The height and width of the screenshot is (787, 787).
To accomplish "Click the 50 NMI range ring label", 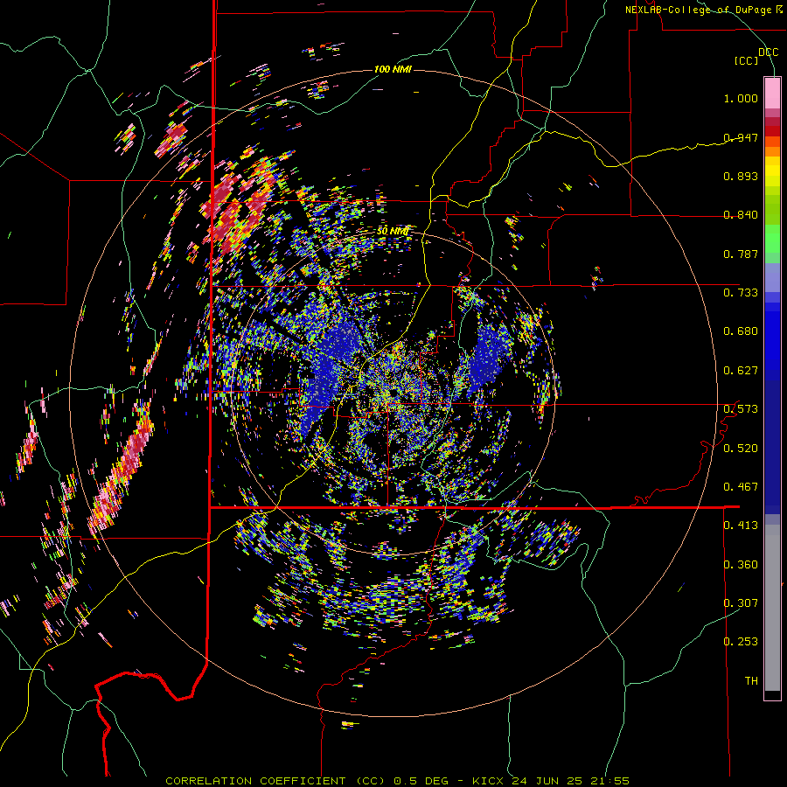I will [x=393, y=232].
